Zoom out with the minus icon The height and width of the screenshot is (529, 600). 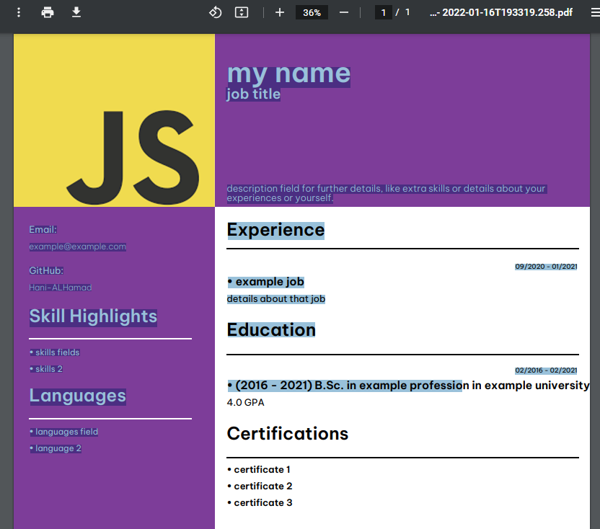pos(343,13)
